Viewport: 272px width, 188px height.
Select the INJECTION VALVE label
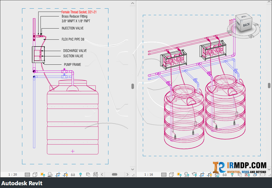(73, 28)
